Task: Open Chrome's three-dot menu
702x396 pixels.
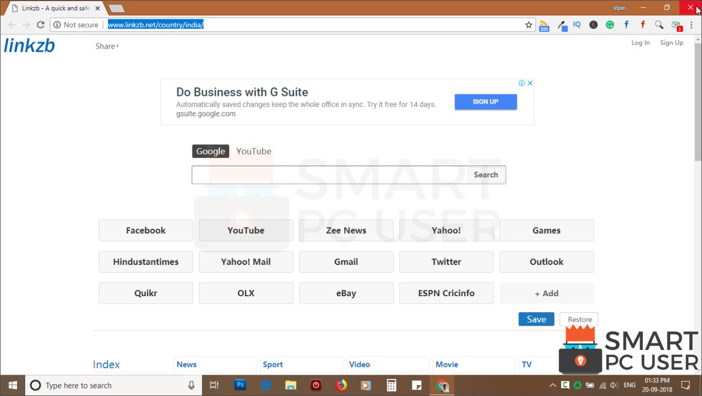Action: (692, 25)
